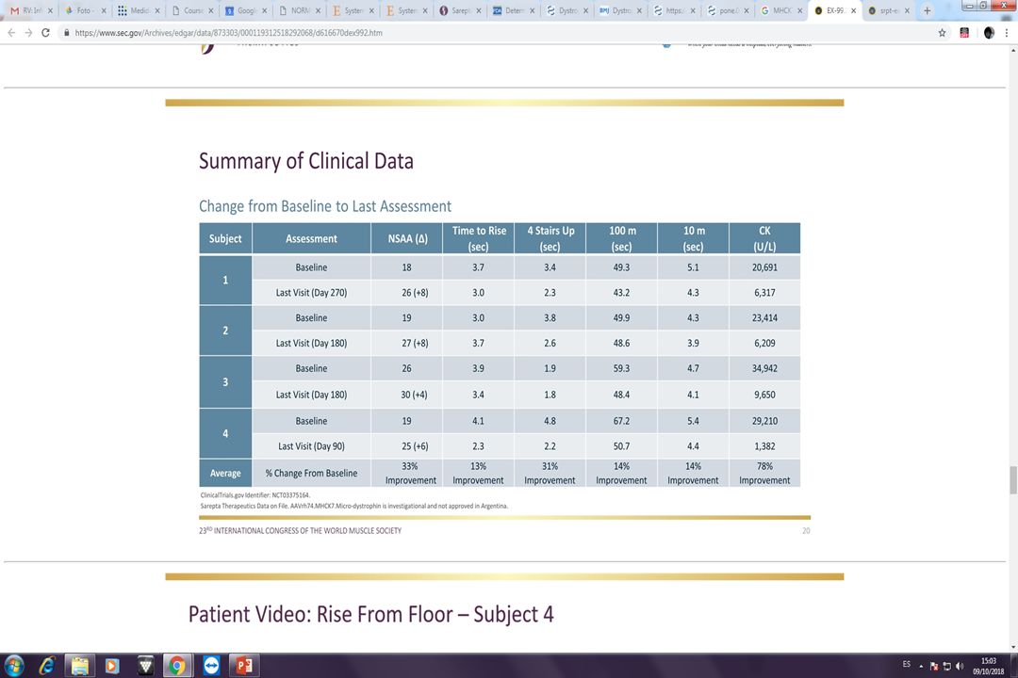The height and width of the screenshot is (678, 1018).
Task: Open the Chrome profile avatar
Action: pyautogui.click(x=989, y=32)
